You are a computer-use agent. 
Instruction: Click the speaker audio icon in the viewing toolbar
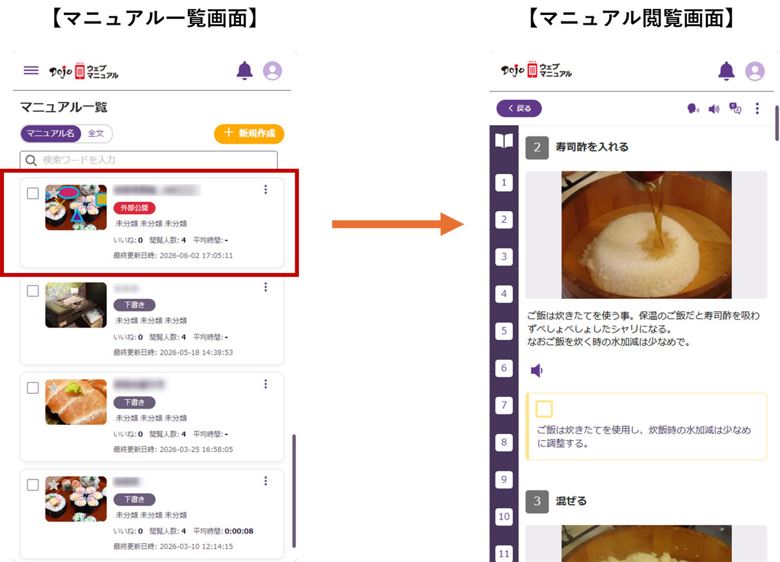click(714, 109)
